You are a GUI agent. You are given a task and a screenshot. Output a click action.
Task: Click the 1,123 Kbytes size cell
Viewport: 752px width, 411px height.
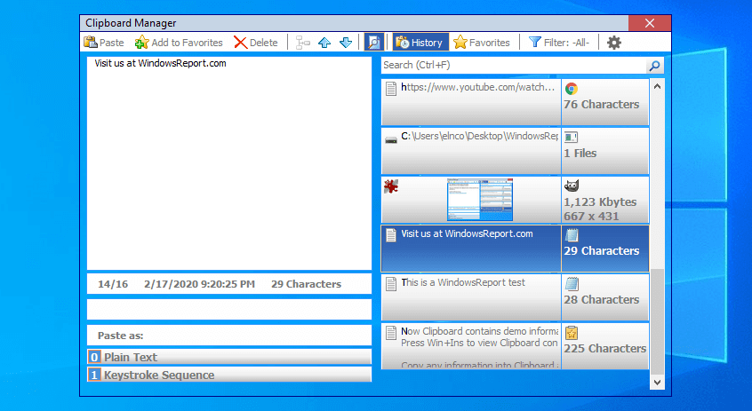point(604,200)
